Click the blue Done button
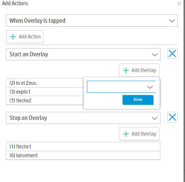185x182 pixels. click(138, 100)
